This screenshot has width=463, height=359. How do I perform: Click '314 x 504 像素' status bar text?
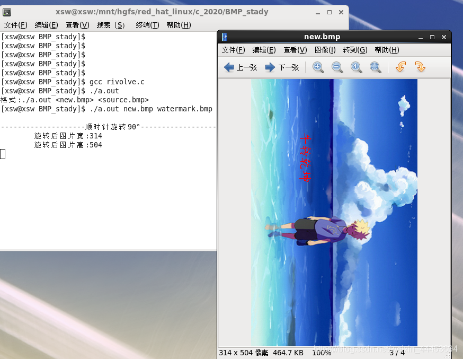(x=244, y=353)
